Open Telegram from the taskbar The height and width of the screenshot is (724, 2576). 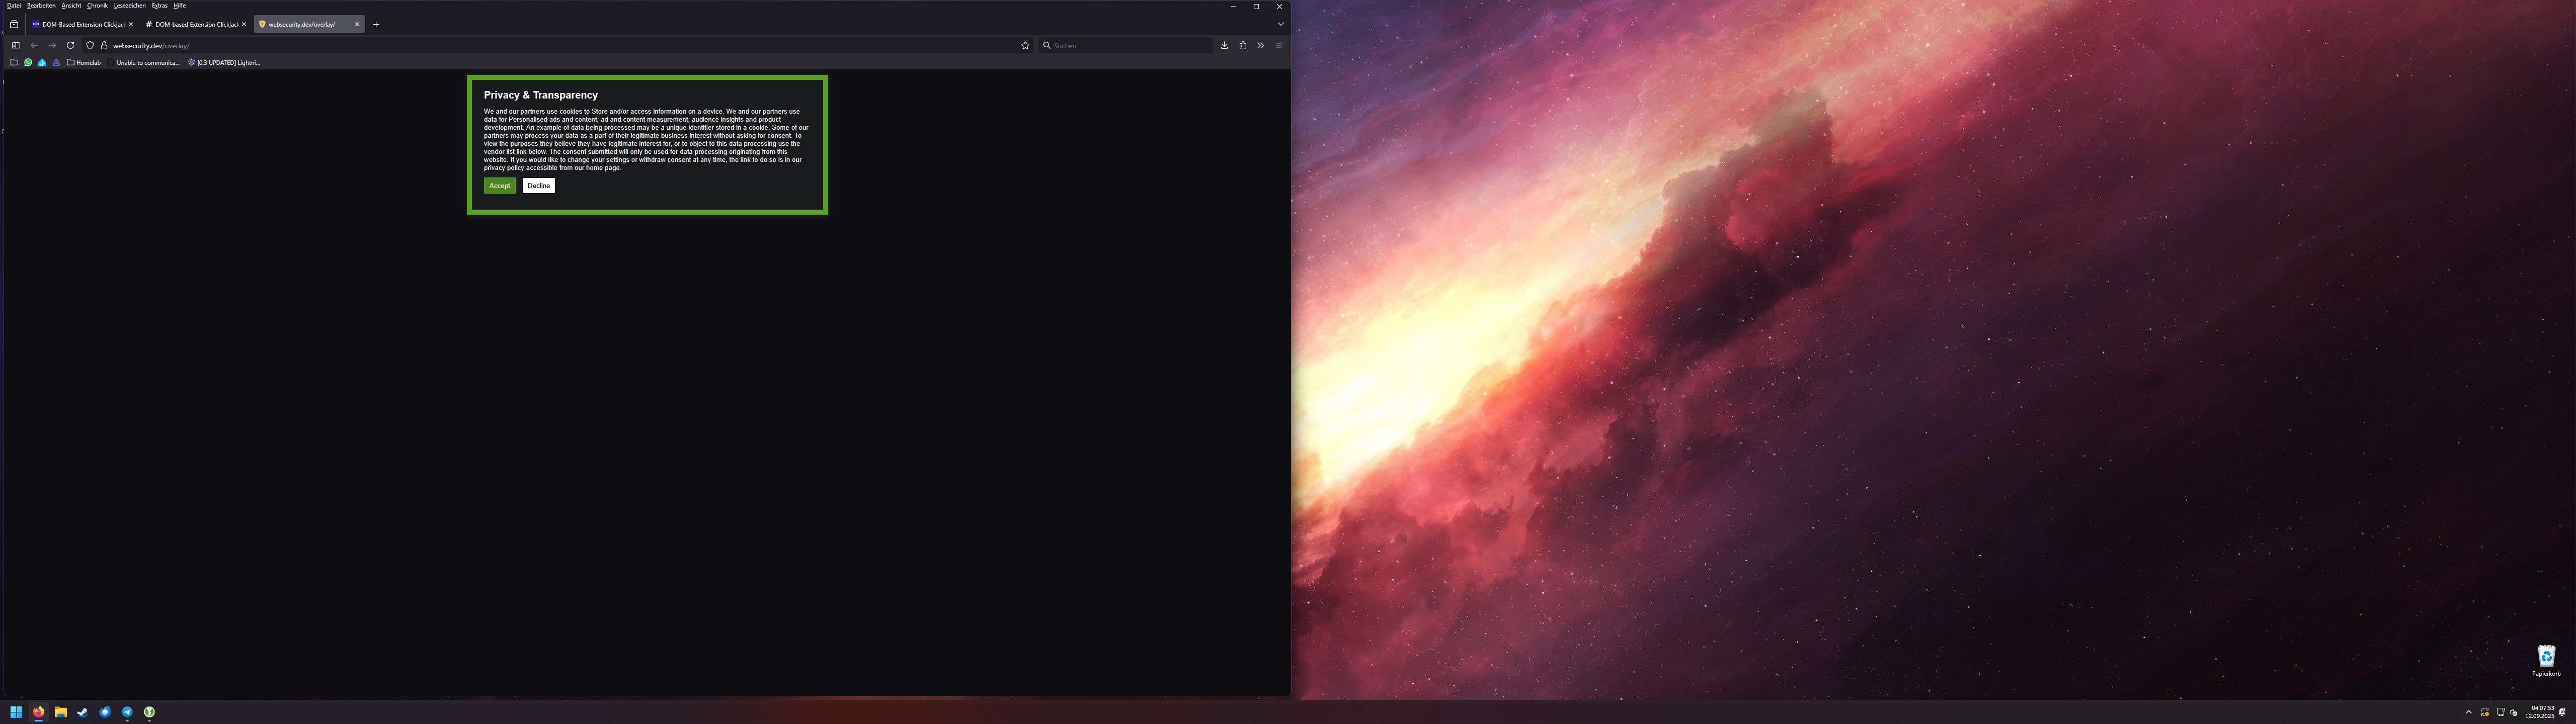(x=127, y=712)
